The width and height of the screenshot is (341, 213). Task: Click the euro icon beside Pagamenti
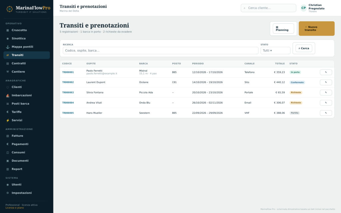[8, 144]
